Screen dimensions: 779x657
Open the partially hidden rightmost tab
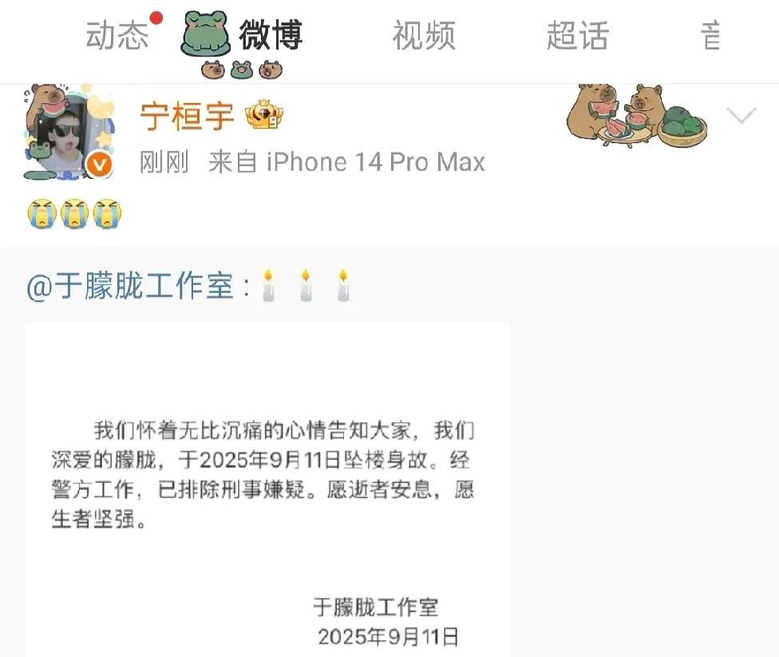click(x=710, y=36)
